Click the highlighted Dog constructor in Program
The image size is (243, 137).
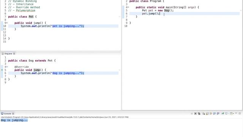[167, 10]
